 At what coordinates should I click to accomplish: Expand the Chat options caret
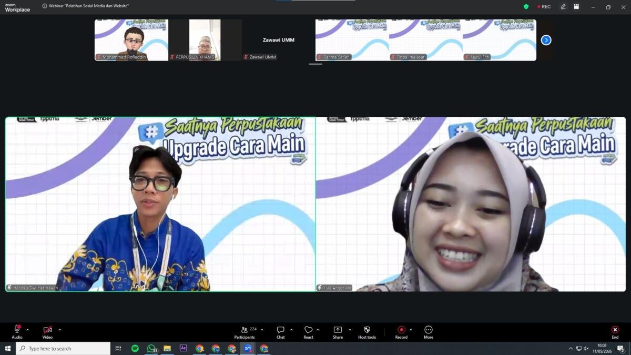pos(291,330)
